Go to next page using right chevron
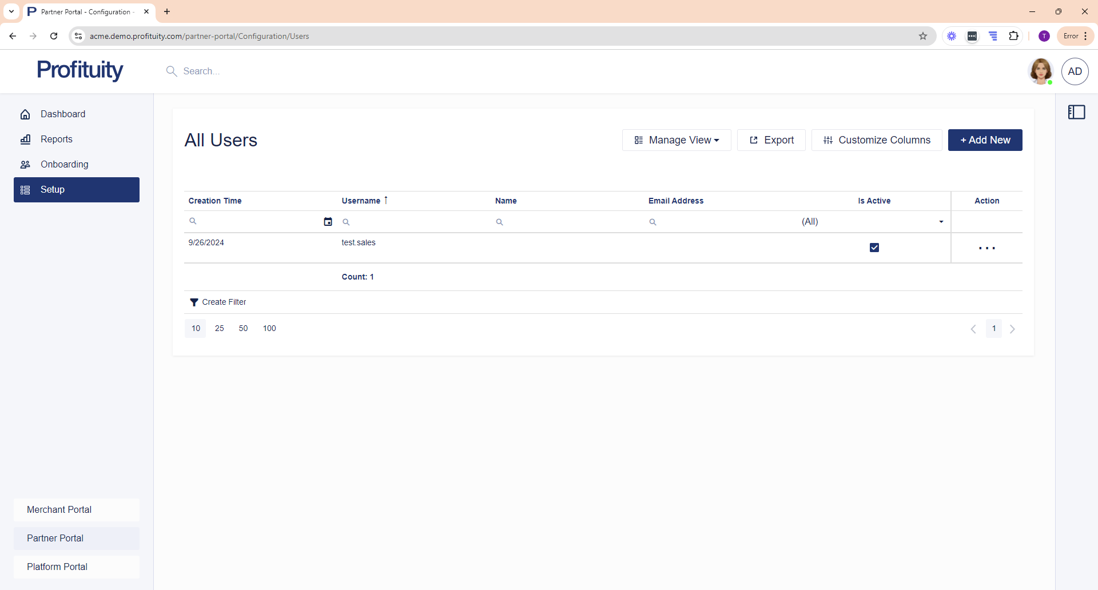This screenshot has width=1098, height=590. pos(1012,329)
